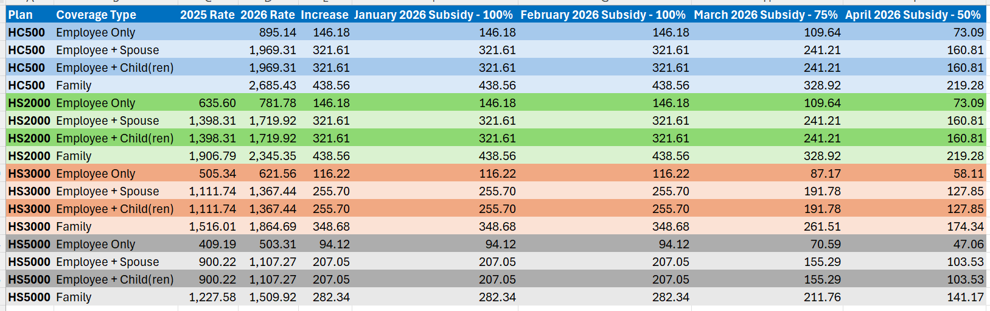990x311 pixels.
Task: Select the 895.14 rate cell
Action: point(277,32)
